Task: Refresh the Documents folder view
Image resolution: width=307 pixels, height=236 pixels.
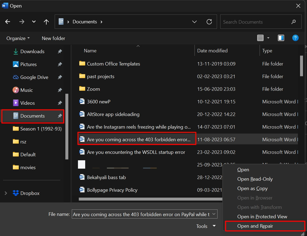Action: [209, 21]
